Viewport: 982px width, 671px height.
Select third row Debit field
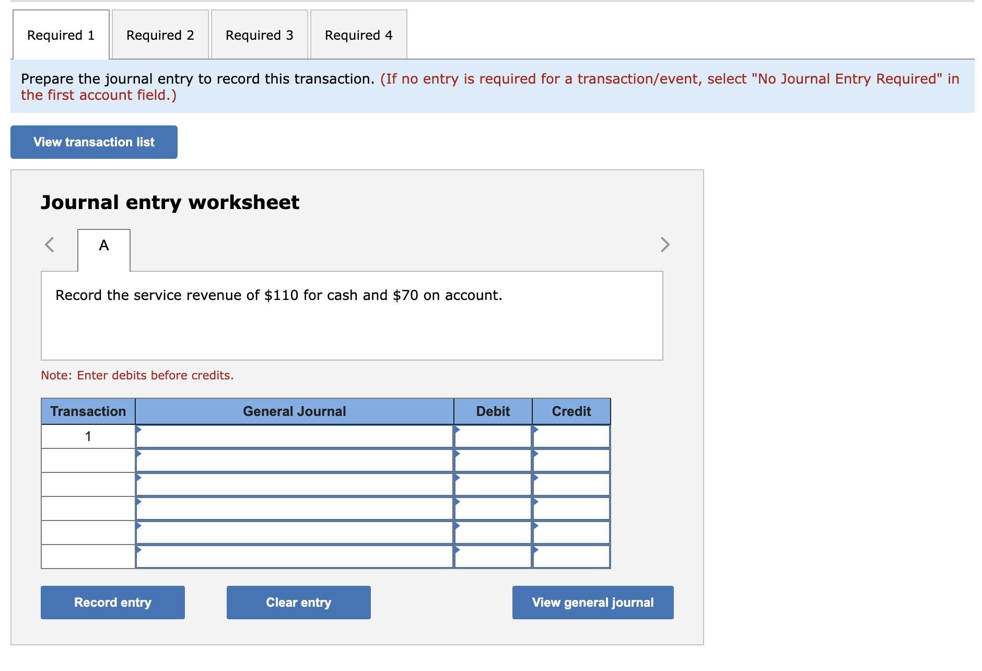493,484
